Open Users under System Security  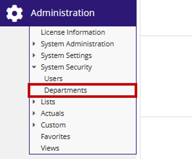coord(54,79)
